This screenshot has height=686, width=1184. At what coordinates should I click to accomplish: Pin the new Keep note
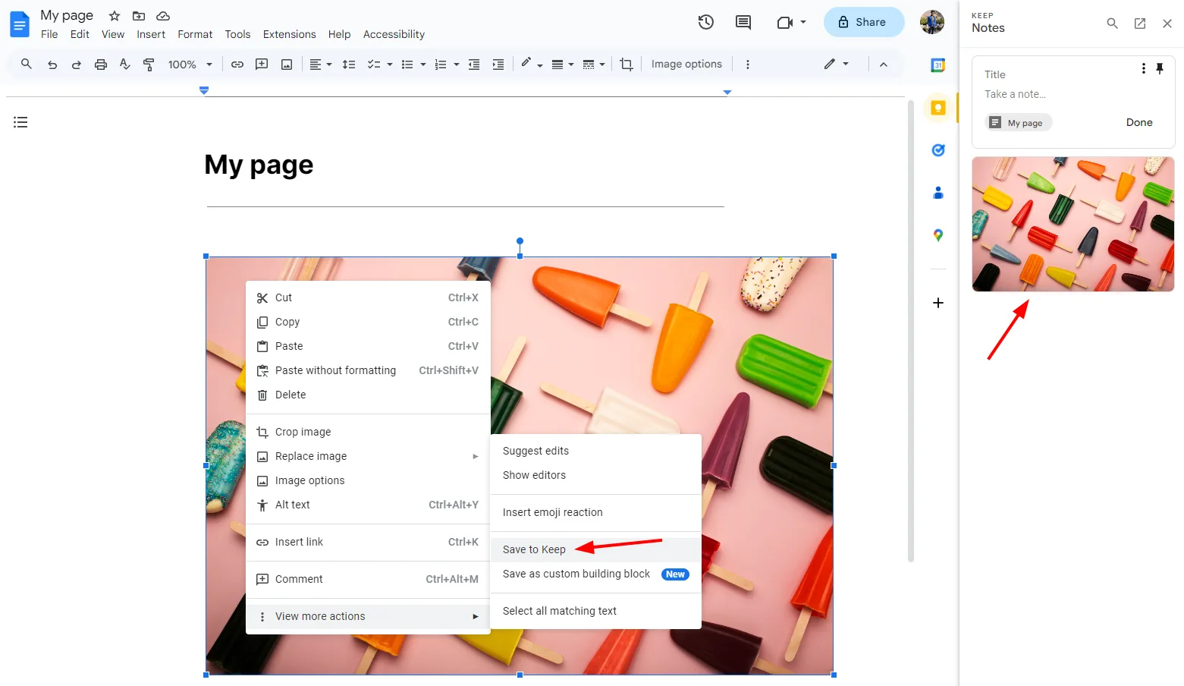pos(1160,68)
